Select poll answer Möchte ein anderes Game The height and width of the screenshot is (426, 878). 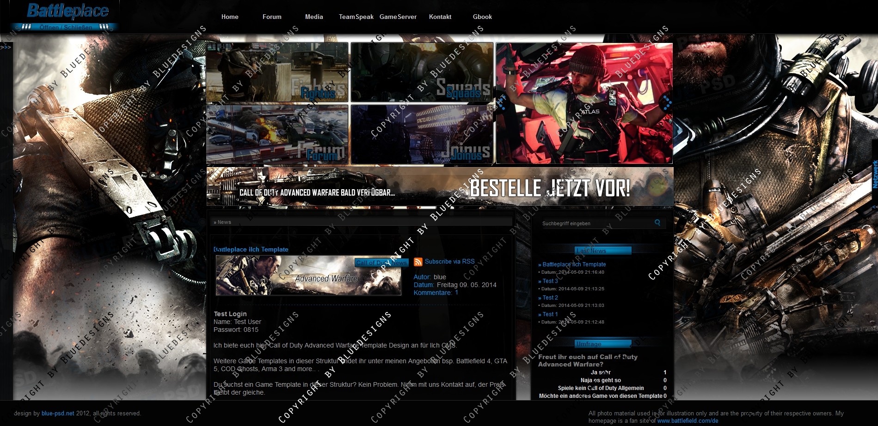(x=601, y=396)
